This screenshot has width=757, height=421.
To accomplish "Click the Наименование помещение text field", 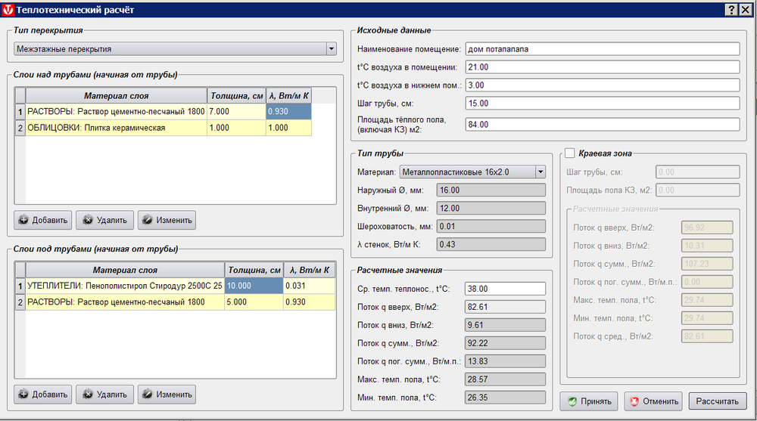I will pyautogui.click(x=602, y=49).
